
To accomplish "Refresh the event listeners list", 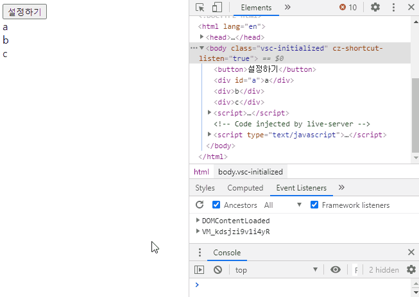I will click(200, 205).
